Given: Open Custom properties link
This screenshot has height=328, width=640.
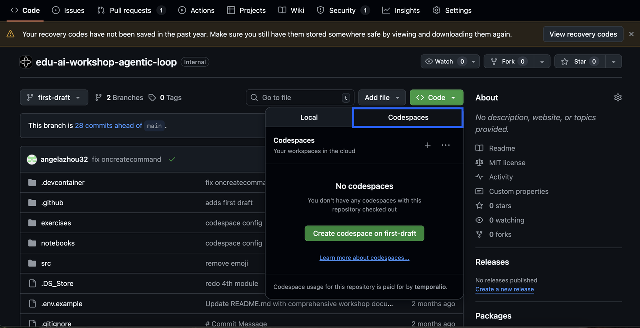Looking at the screenshot, I should [x=512, y=191].
